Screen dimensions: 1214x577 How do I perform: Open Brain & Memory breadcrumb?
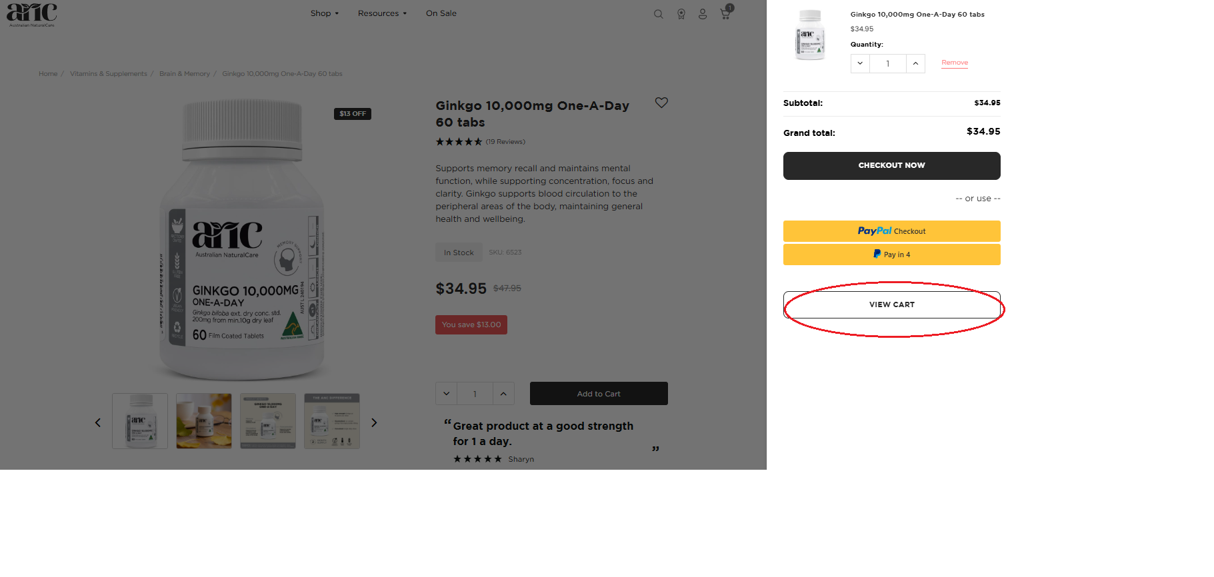[185, 74]
